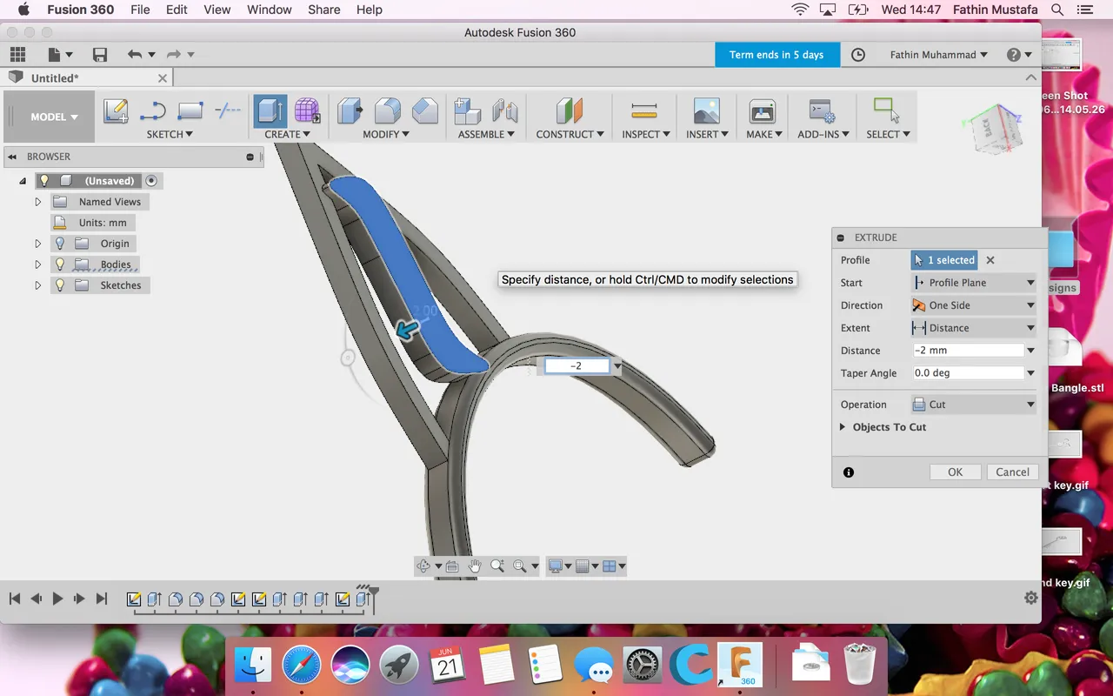
Task: Select the sketch Line tool
Action: 153,111
